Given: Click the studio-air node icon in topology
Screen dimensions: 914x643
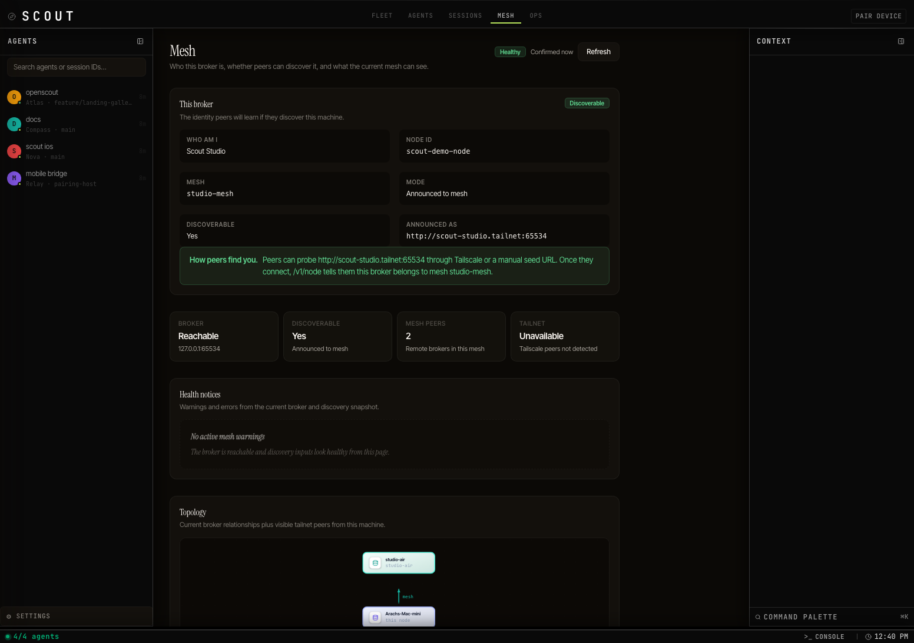Looking at the screenshot, I should 375,563.
